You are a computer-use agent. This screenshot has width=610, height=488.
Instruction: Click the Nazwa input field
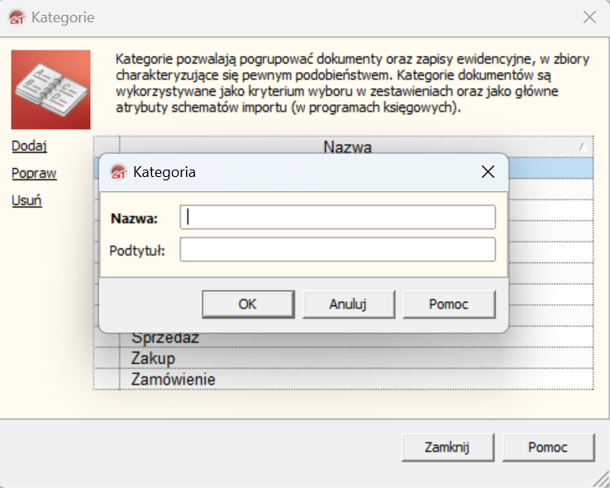pyautogui.click(x=338, y=218)
